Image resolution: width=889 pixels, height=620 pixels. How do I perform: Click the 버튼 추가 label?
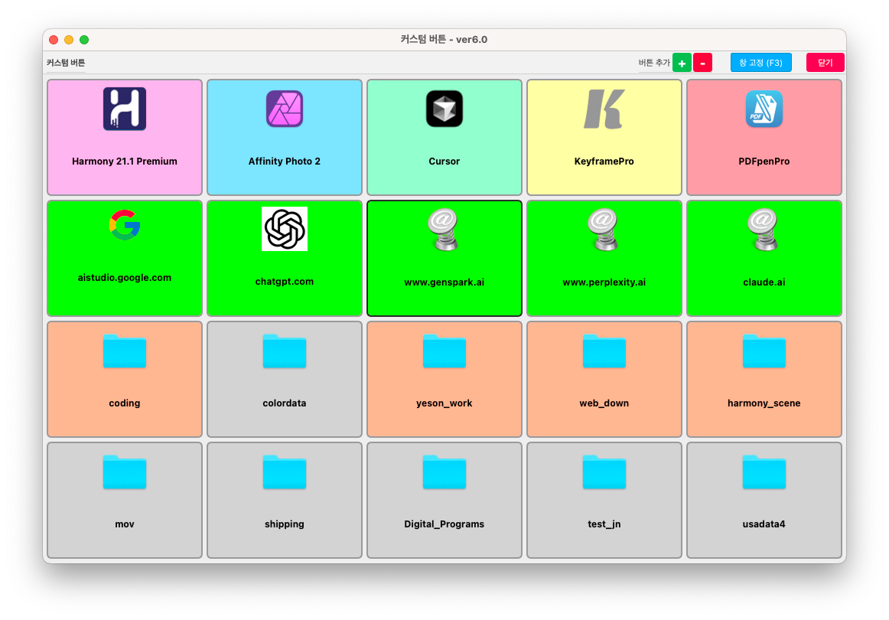(654, 63)
